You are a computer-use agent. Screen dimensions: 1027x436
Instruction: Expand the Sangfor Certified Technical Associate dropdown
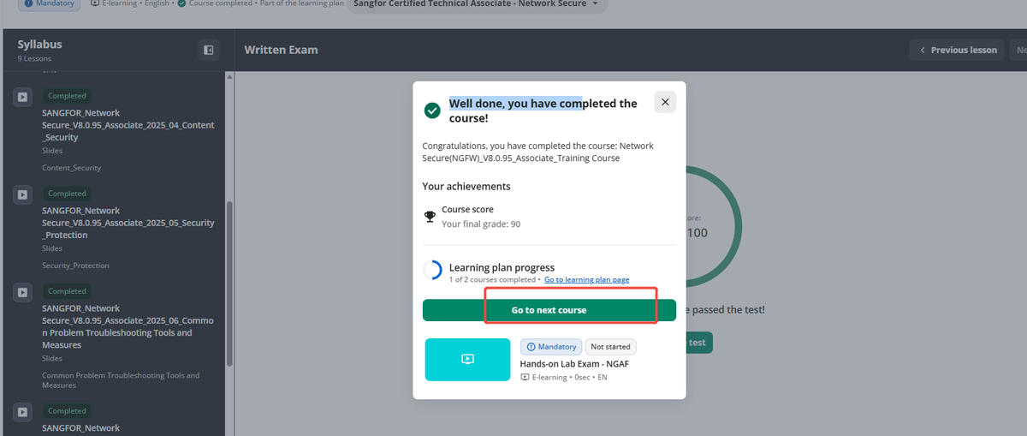(x=478, y=3)
